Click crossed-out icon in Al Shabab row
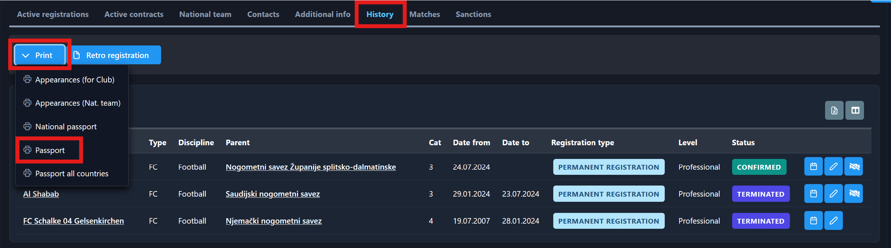This screenshot has height=248, width=891. click(854, 194)
